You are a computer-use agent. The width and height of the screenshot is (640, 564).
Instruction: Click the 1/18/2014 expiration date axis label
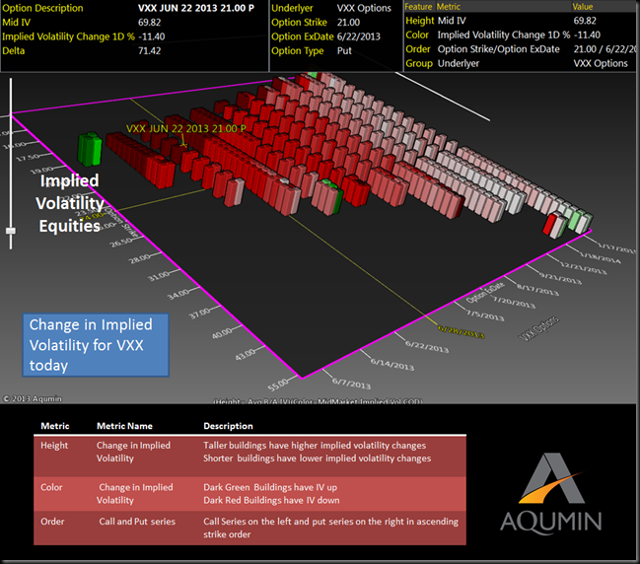600,257
